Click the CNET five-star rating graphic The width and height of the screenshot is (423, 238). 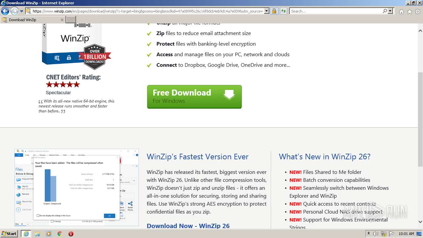tap(63, 84)
